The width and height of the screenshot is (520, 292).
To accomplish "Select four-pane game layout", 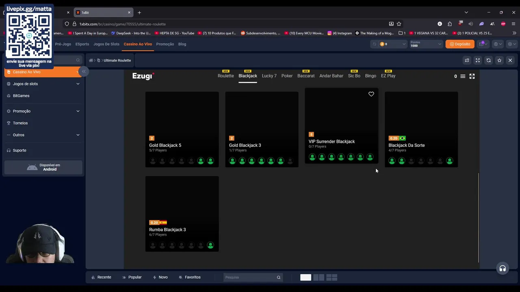I will point(332,277).
